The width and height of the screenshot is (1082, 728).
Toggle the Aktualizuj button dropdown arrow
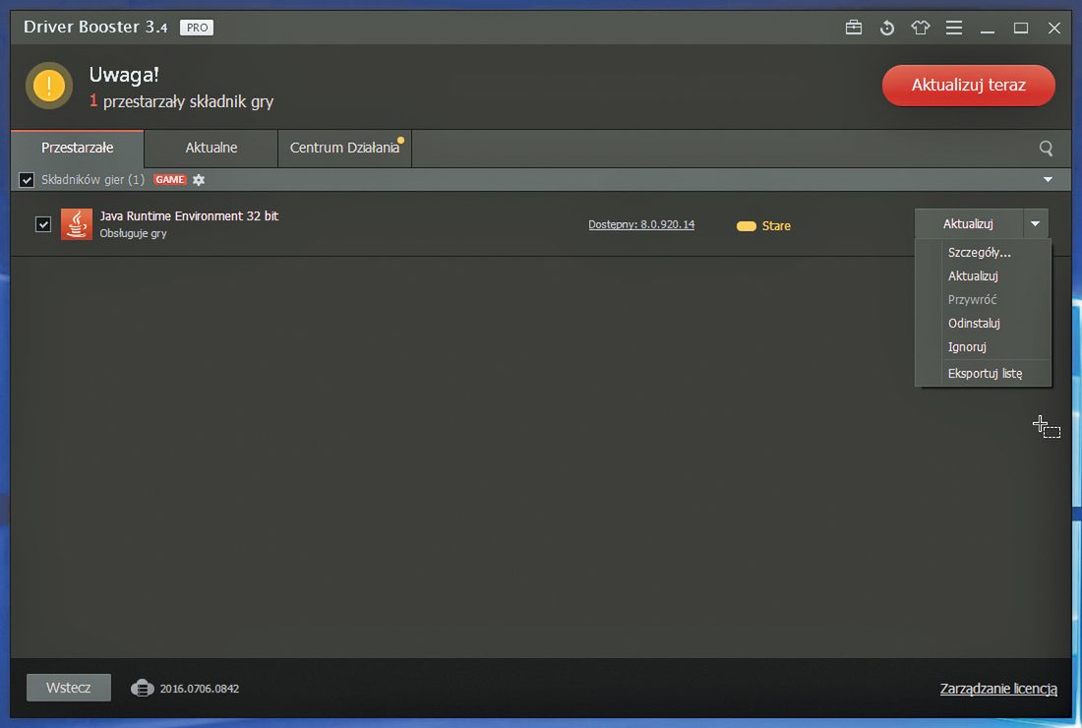[1035, 223]
